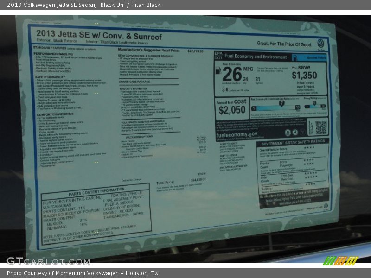Click the 'Frontal Crash' rating label
The image size is (371, 278).
pyautogui.click(x=264, y=165)
